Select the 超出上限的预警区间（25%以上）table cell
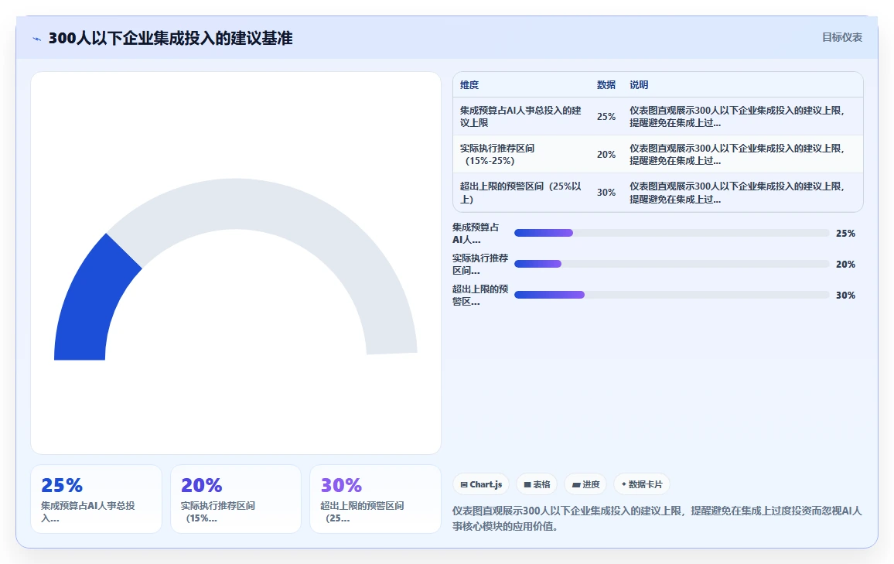This screenshot has height=564, width=894. click(521, 192)
